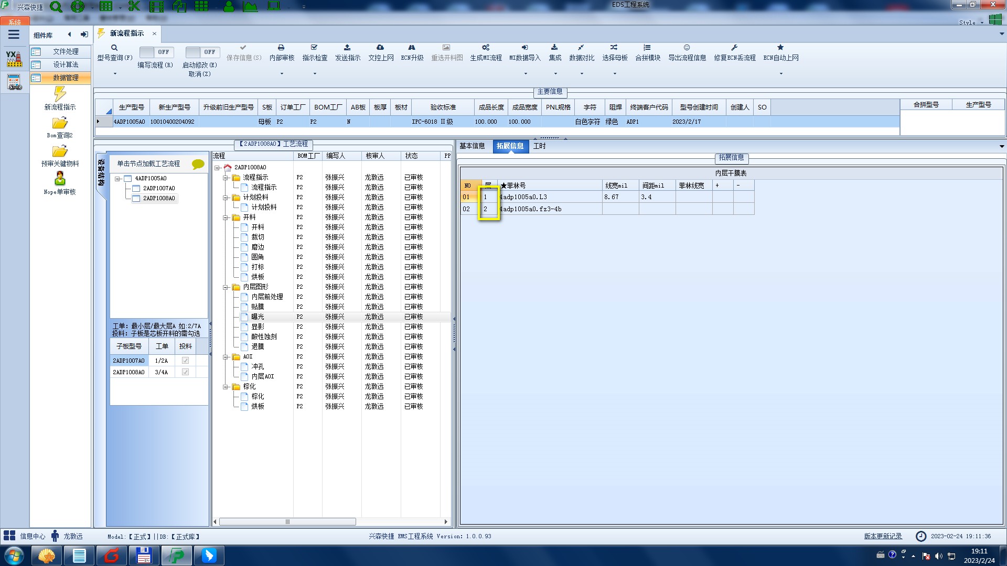
Task: Open the 新流程指示 lightning icon in sidebar
Action: 60,94
